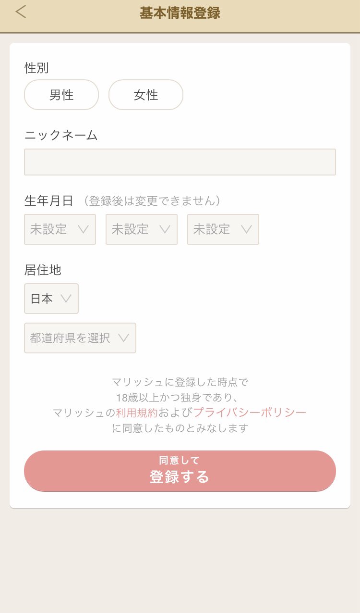Open the プライバシーポリシー link

(250, 413)
